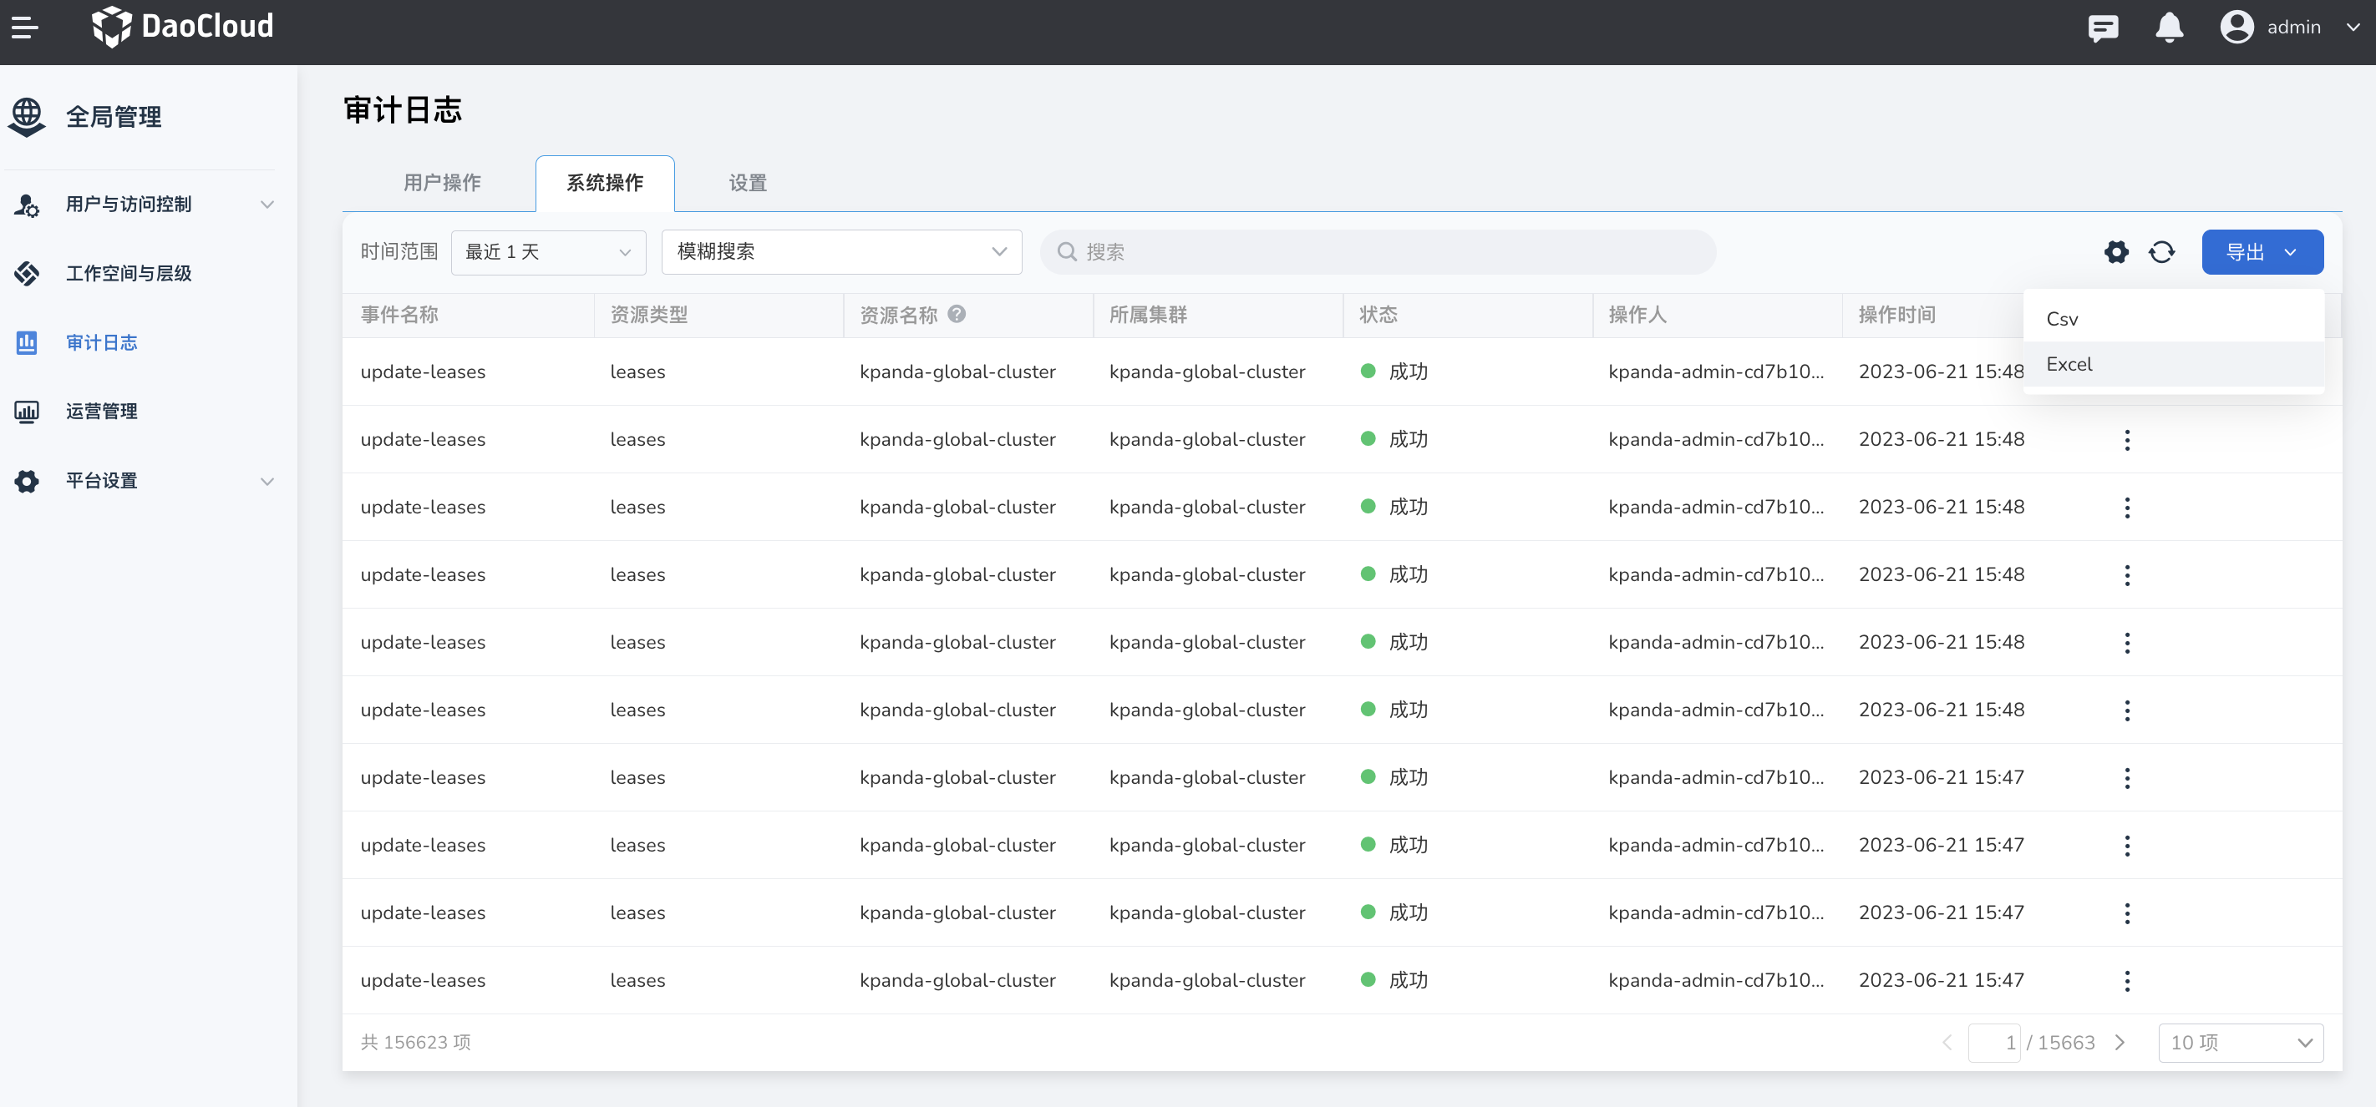Click the global management globe icon

(27, 117)
